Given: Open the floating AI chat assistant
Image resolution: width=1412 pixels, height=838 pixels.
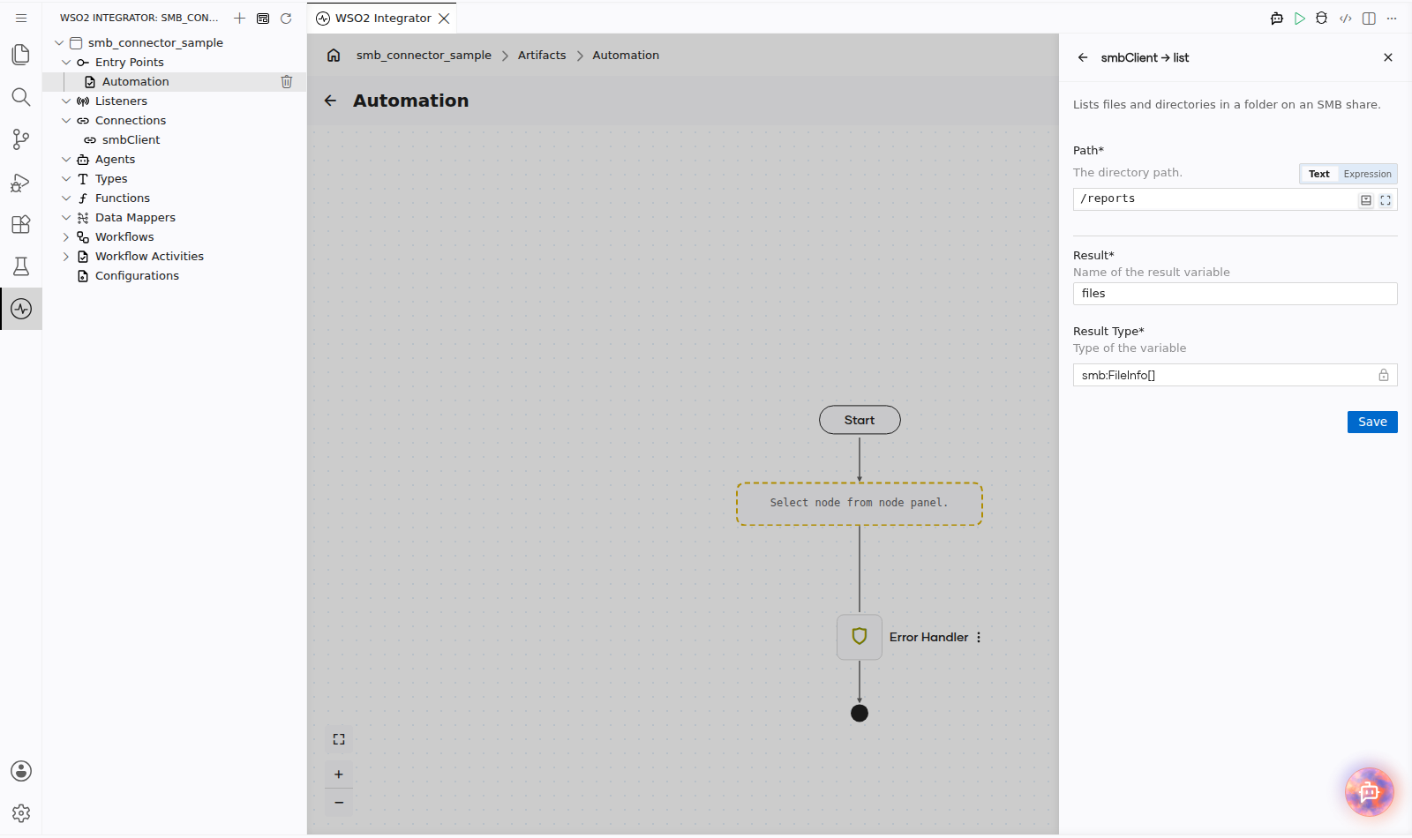Looking at the screenshot, I should (1370, 792).
